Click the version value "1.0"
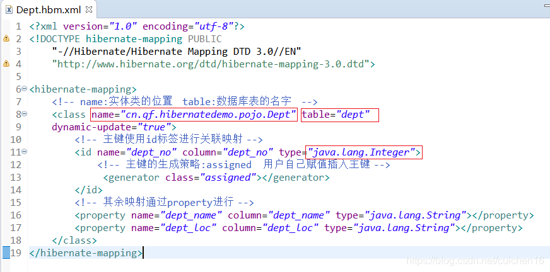 [123, 26]
